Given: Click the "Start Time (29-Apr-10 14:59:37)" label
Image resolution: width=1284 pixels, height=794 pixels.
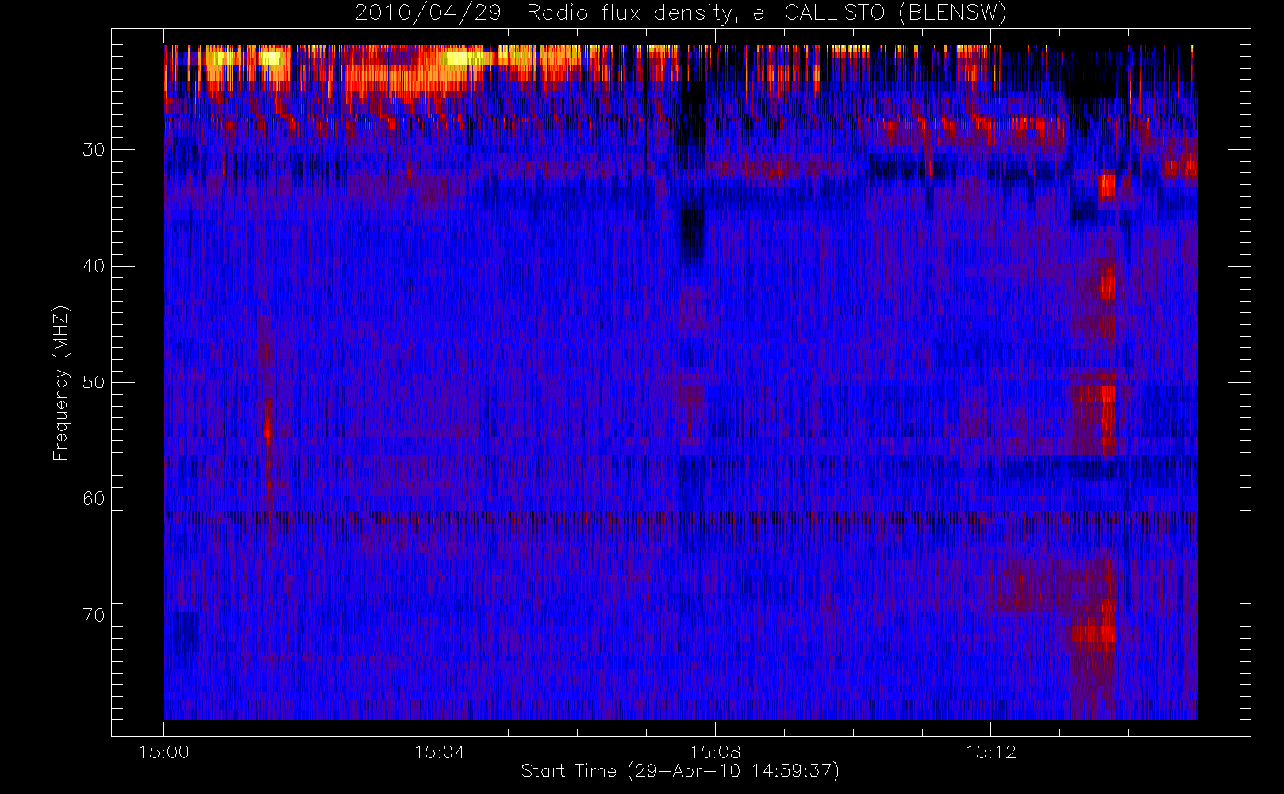Looking at the screenshot, I should pos(680,771).
